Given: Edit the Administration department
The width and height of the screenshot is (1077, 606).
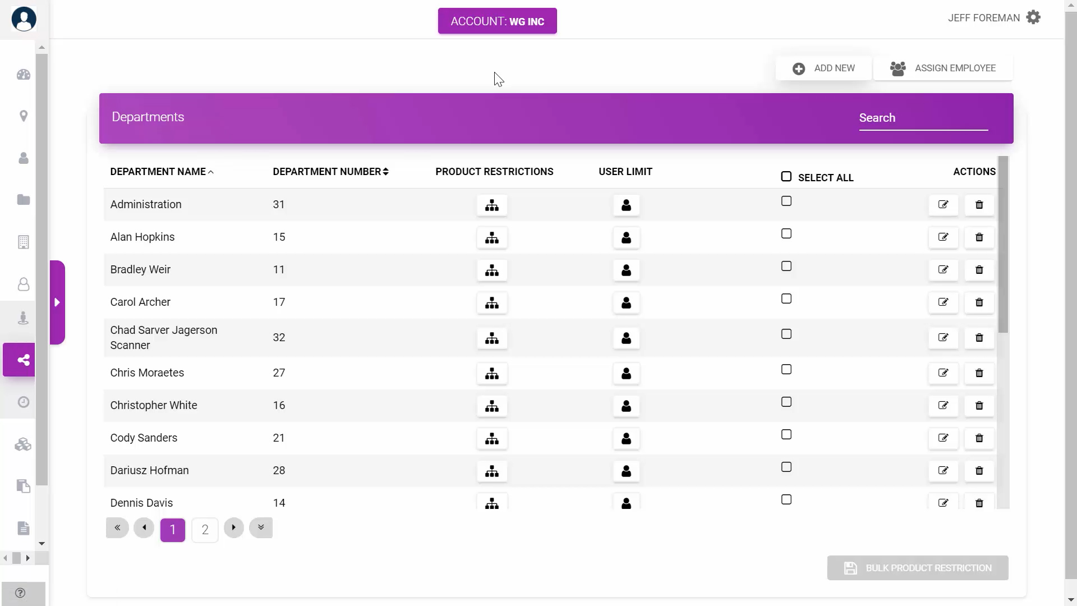Looking at the screenshot, I should [x=943, y=205].
